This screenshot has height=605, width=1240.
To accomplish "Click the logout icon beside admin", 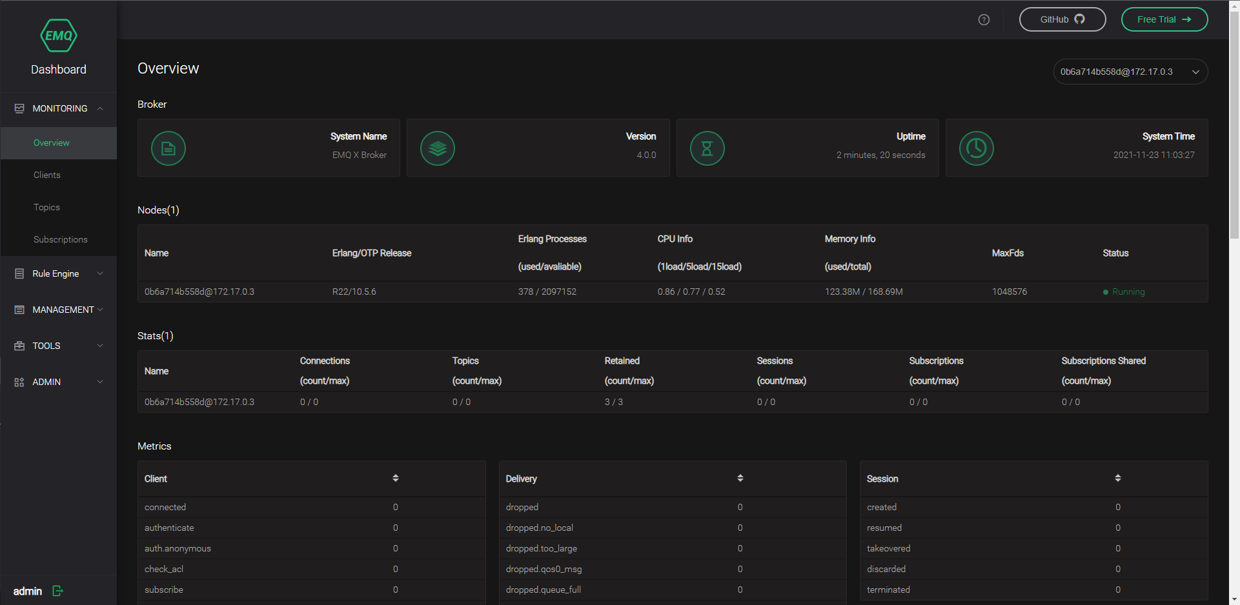I will (x=57, y=591).
